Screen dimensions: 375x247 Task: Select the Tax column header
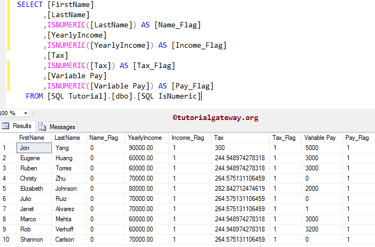[x=240, y=138]
